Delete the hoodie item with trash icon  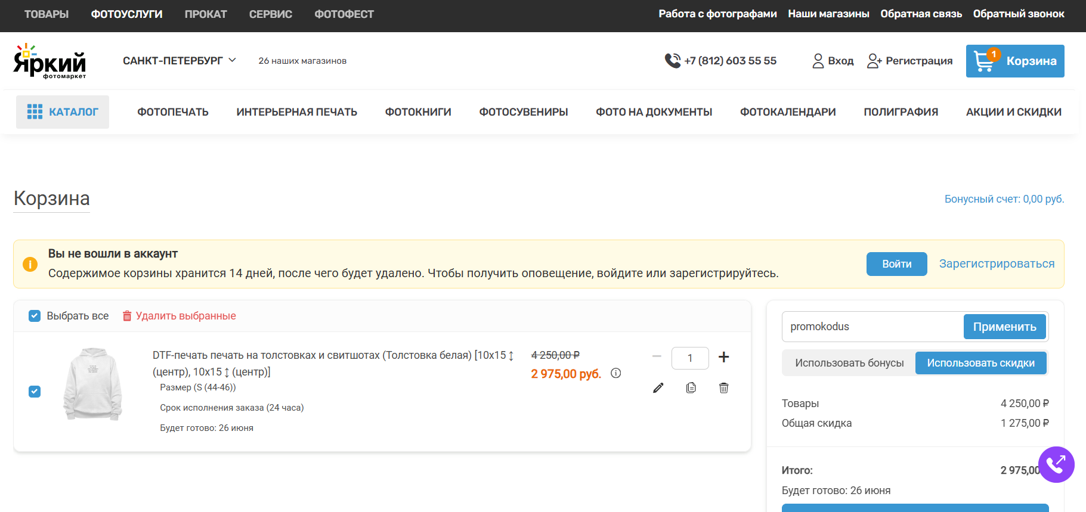click(x=723, y=388)
